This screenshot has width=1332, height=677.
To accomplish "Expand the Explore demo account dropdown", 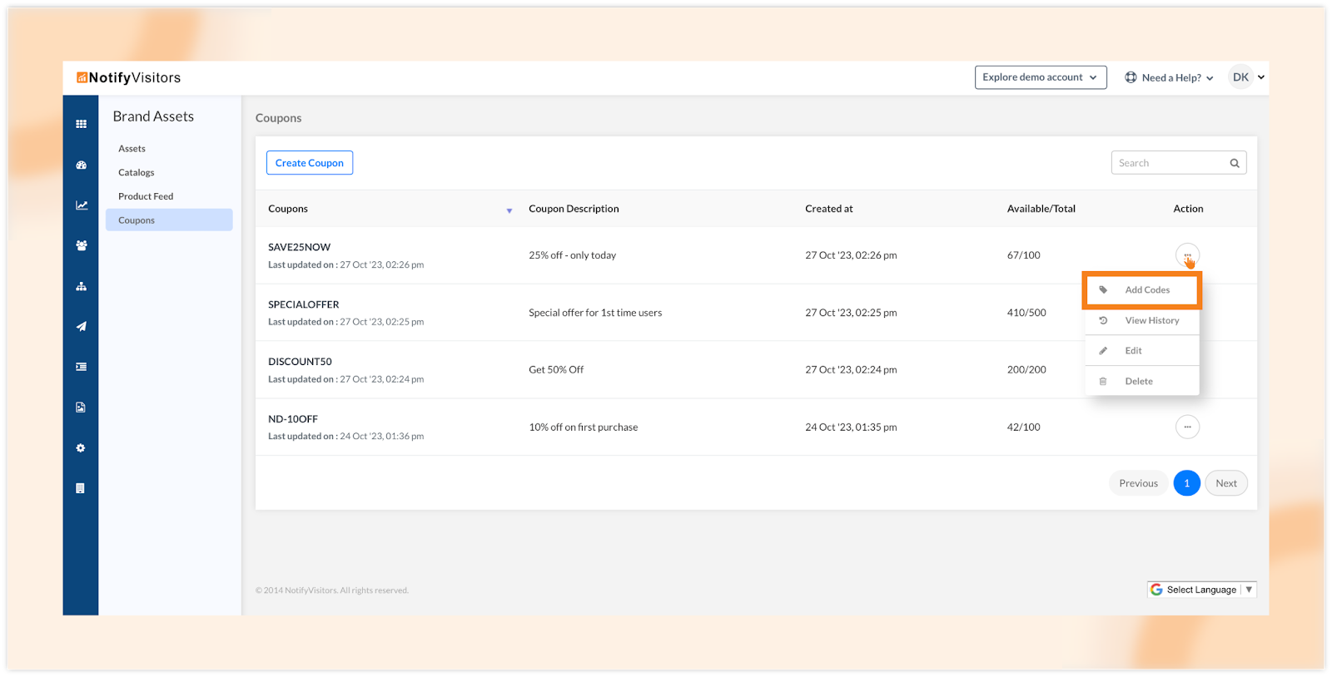I will click(x=1041, y=77).
